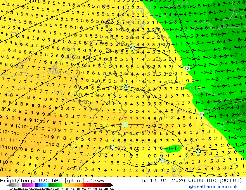The height and width of the screenshot is (190, 246).
Task: Click legend tick label "-42"
Action: pos(24,189)
